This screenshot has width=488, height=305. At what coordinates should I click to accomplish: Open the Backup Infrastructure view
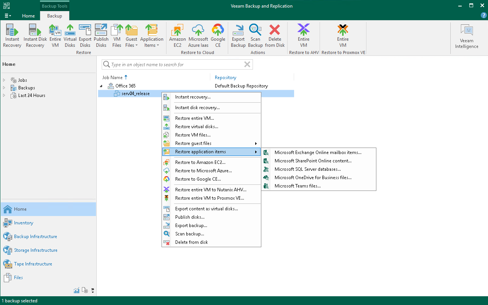coord(35,236)
